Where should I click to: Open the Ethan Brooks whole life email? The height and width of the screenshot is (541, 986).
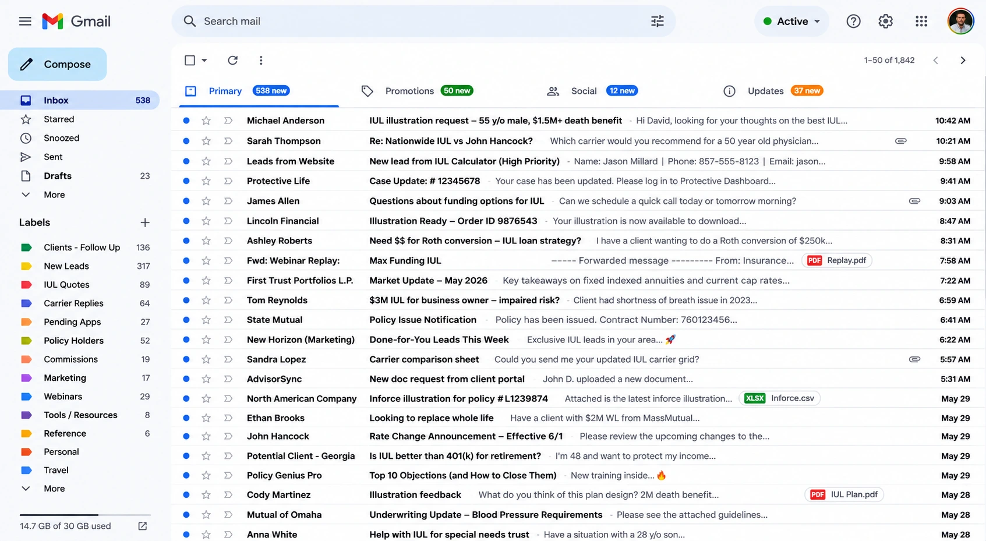579,418
